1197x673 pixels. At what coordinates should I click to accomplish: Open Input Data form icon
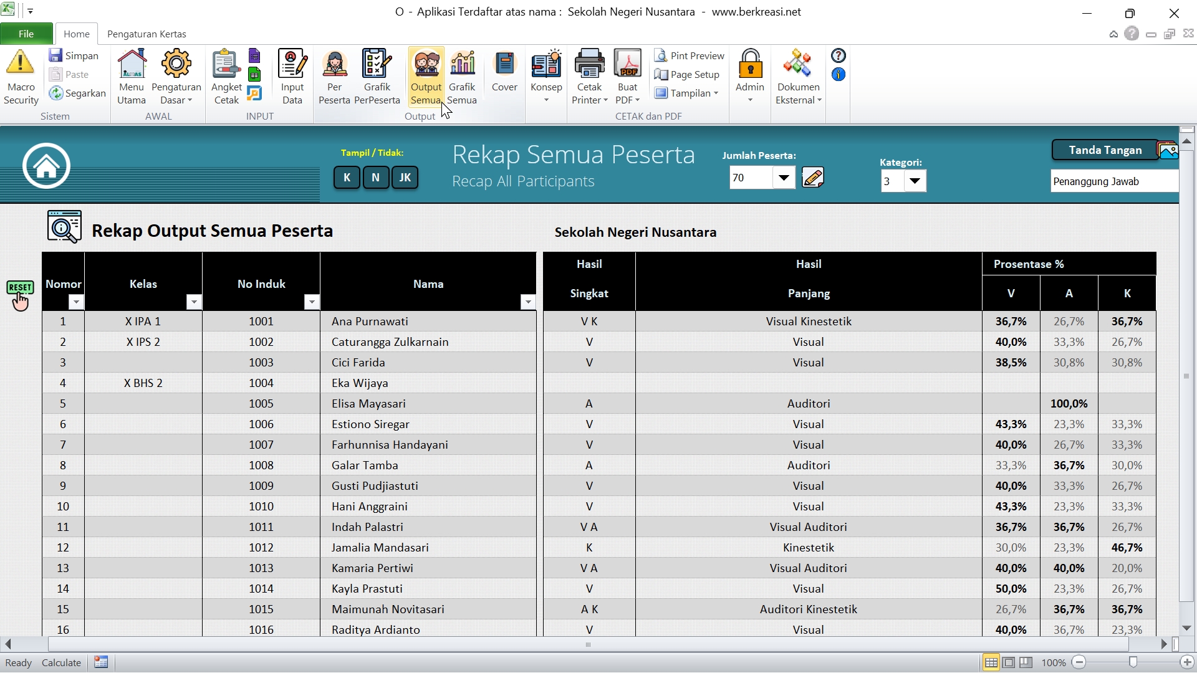292,65
